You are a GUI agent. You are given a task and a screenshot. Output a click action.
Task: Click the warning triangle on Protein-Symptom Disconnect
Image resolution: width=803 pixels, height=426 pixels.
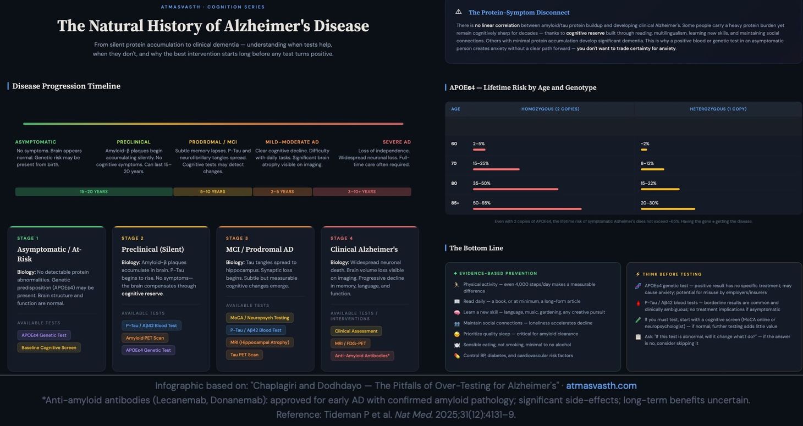click(458, 11)
